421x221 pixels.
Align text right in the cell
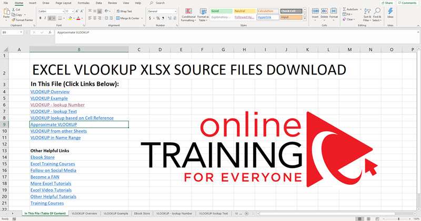(99, 18)
